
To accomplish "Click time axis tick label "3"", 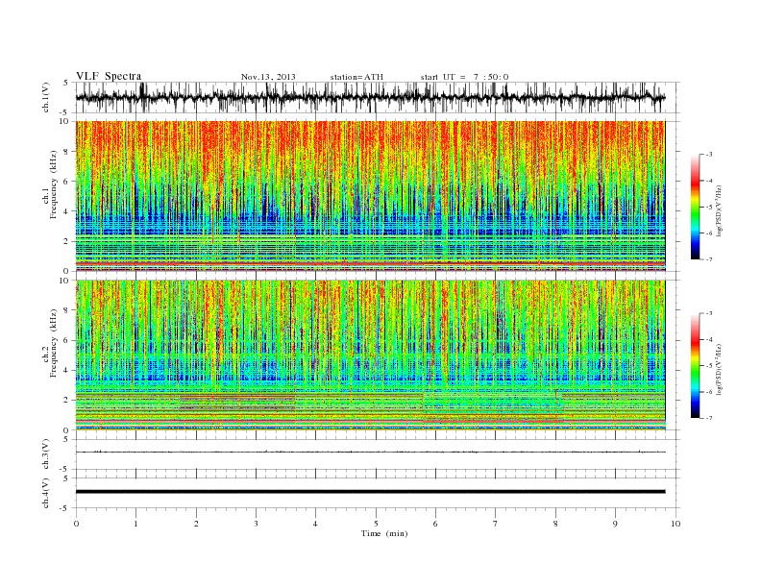I will click(x=257, y=524).
